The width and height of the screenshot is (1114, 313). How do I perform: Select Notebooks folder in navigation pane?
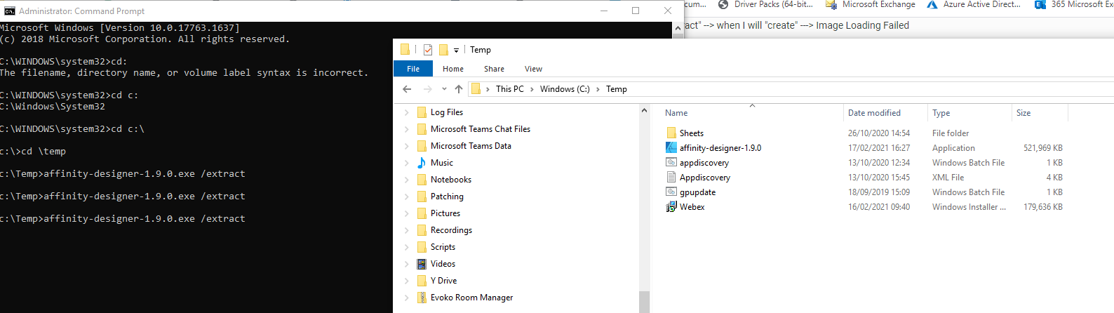(x=451, y=180)
